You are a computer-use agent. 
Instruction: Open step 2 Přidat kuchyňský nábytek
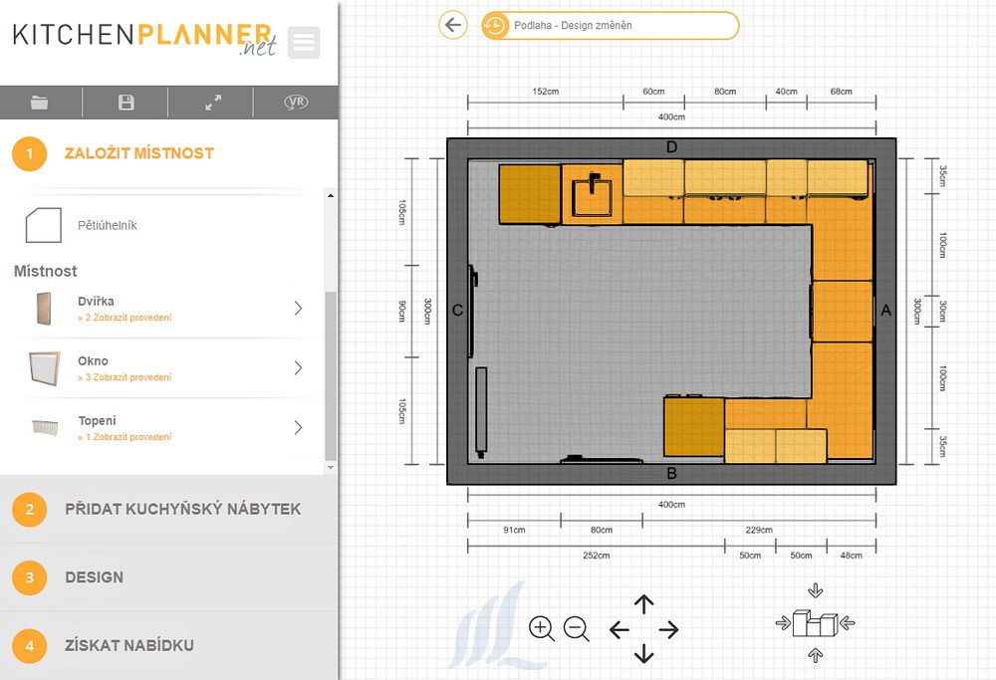point(168,509)
